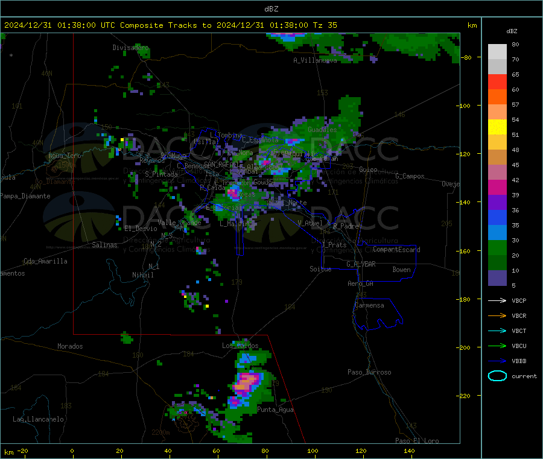The width and height of the screenshot is (543, 459).
Task: Click the J_Prats place label
Action: coord(334,245)
